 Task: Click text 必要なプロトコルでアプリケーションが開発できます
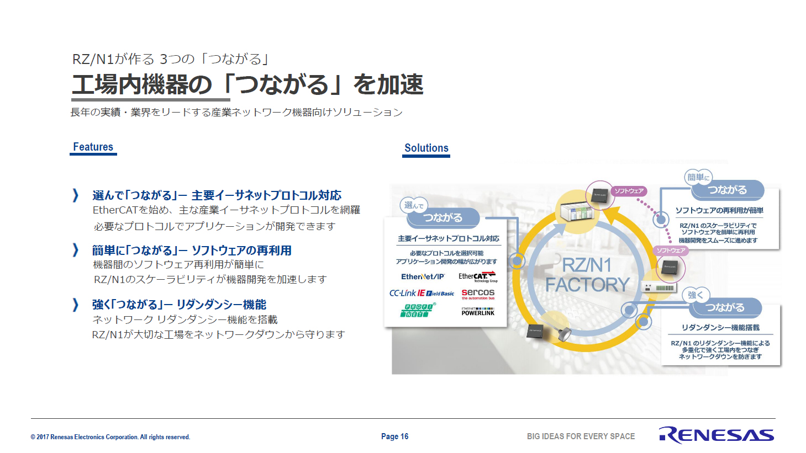click(214, 226)
